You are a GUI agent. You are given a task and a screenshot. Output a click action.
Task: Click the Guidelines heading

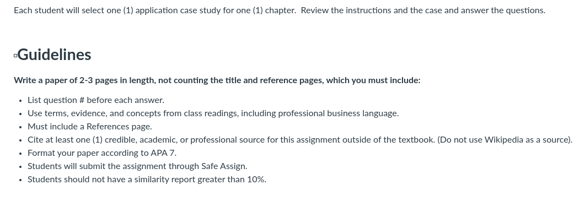point(54,55)
